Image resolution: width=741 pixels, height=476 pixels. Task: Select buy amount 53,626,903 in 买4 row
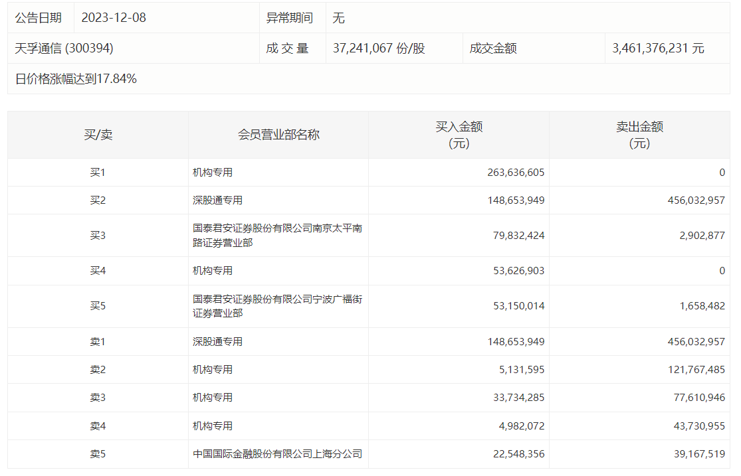pyautogui.click(x=516, y=271)
